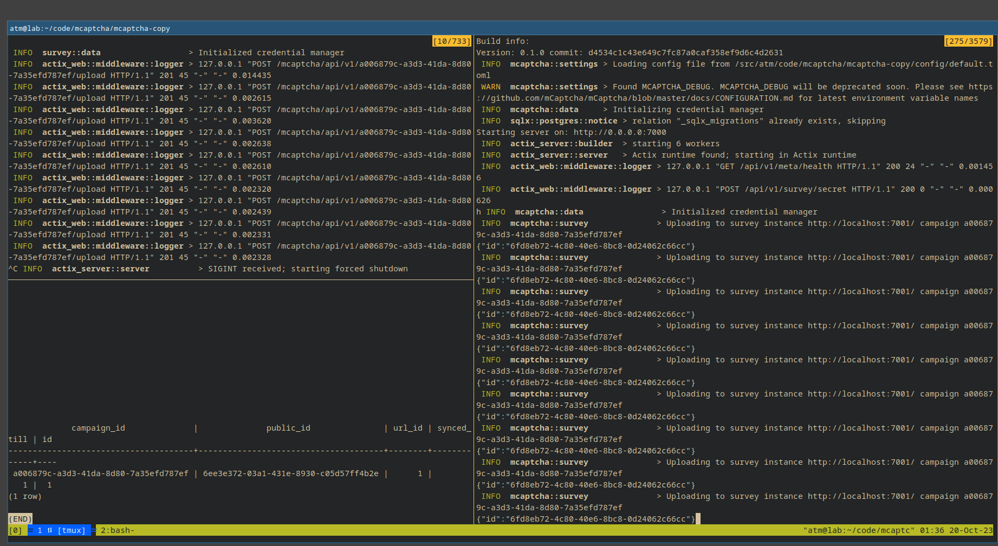Click the terminal cursor block at end of output
Image resolution: width=998 pixels, height=546 pixels.
tap(698, 519)
